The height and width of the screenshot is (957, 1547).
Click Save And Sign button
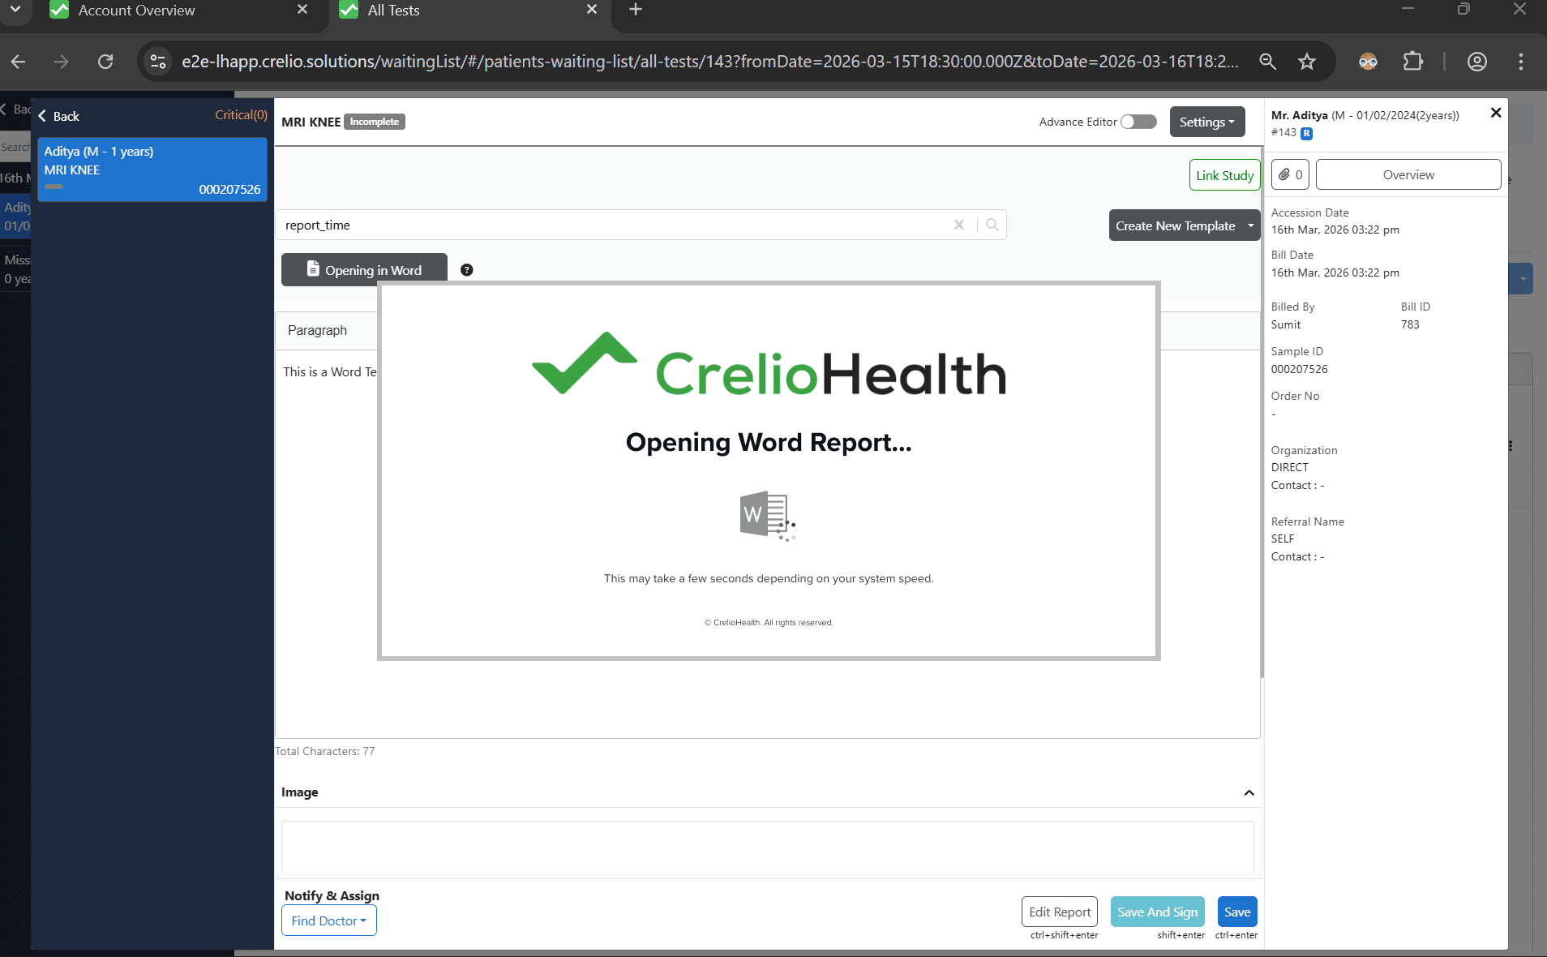tap(1157, 912)
